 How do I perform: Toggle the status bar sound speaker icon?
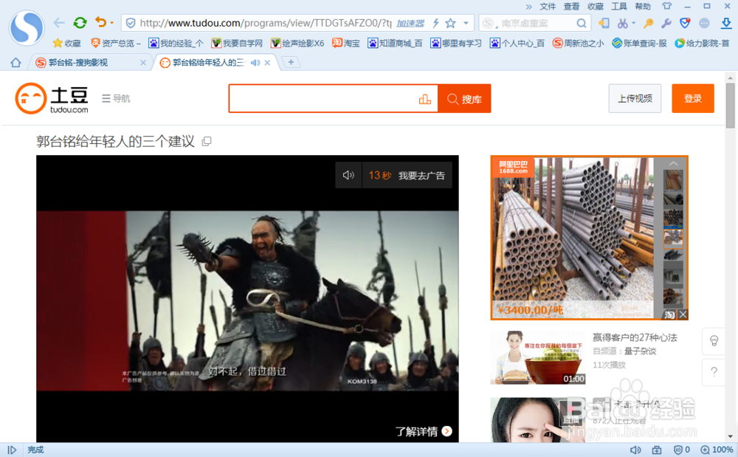[x=635, y=450]
